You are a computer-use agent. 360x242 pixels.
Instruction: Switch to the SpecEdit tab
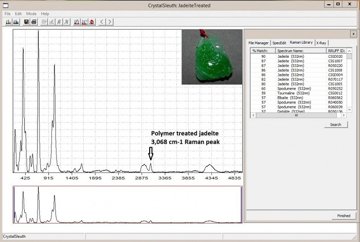279,43
